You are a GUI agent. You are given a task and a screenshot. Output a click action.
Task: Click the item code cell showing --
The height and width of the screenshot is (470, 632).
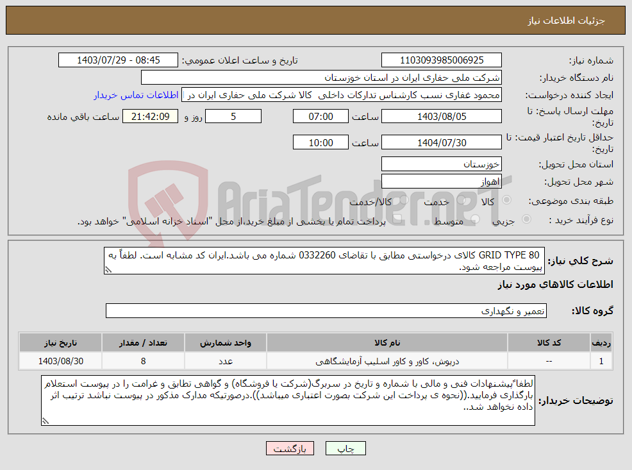tap(549, 361)
